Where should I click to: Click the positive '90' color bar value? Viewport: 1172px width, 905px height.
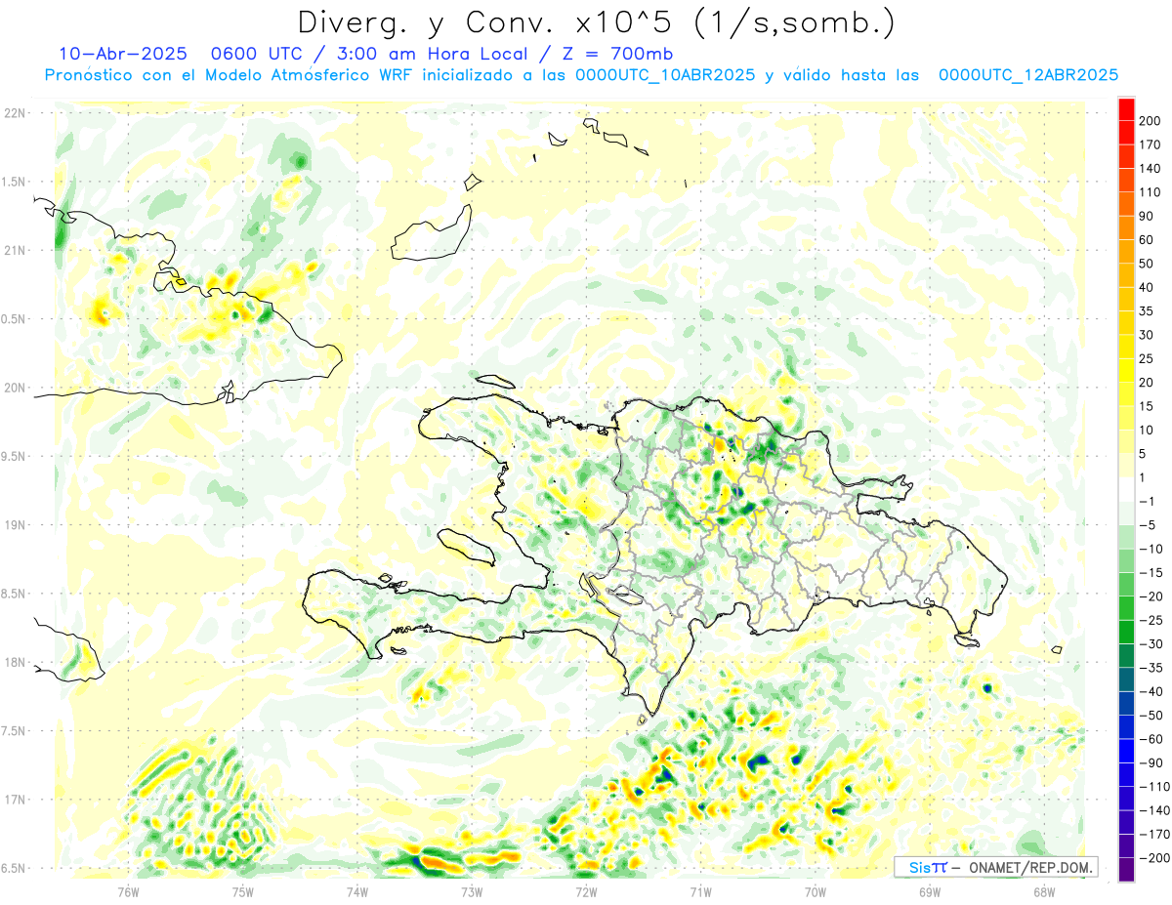tap(1148, 217)
